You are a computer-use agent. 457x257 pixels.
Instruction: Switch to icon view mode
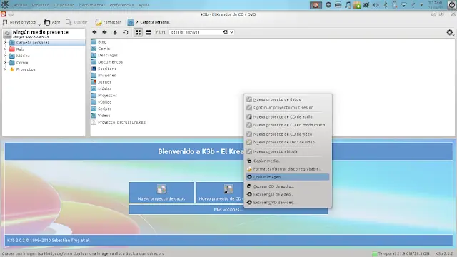138,32
